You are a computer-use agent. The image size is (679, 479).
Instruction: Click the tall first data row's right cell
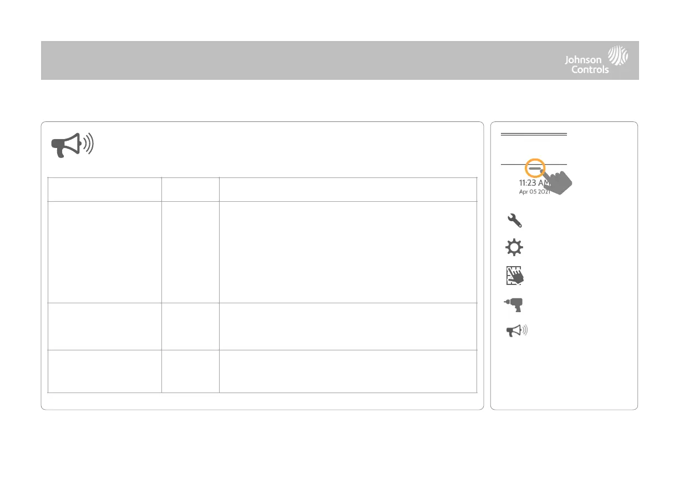[x=348, y=252]
